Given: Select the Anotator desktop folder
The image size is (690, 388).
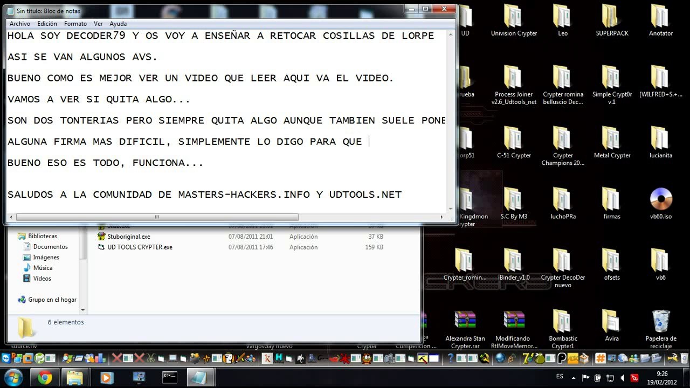Looking at the screenshot, I should (x=660, y=20).
